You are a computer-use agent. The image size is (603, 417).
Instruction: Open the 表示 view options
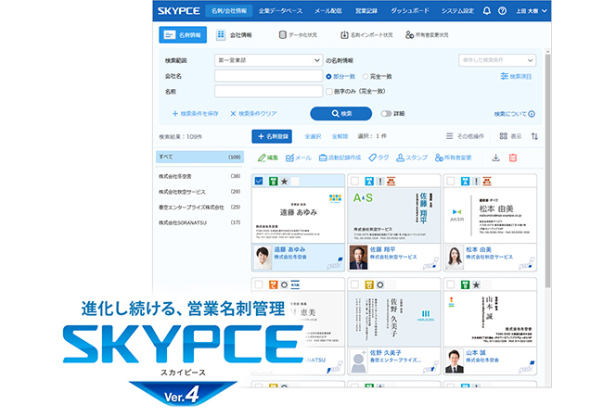tap(511, 136)
